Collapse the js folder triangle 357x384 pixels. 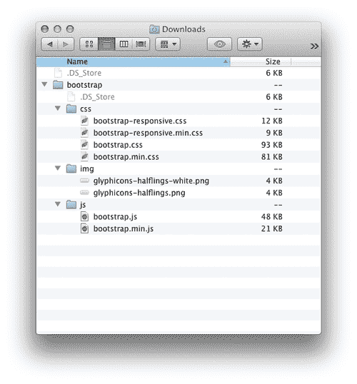coord(58,204)
